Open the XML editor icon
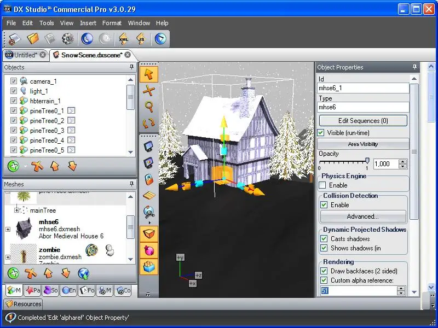This screenshot has width=438, height=328. point(124,39)
